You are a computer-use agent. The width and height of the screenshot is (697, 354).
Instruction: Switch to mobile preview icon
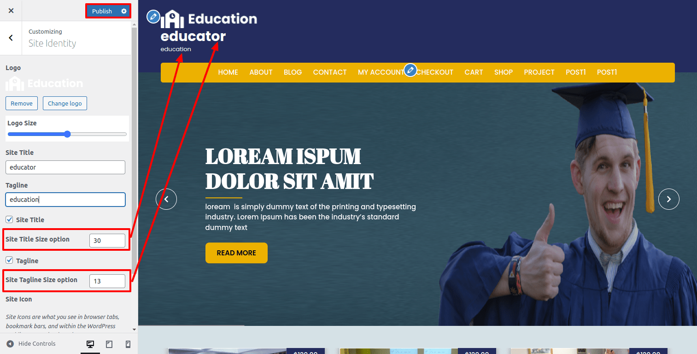pyautogui.click(x=128, y=344)
